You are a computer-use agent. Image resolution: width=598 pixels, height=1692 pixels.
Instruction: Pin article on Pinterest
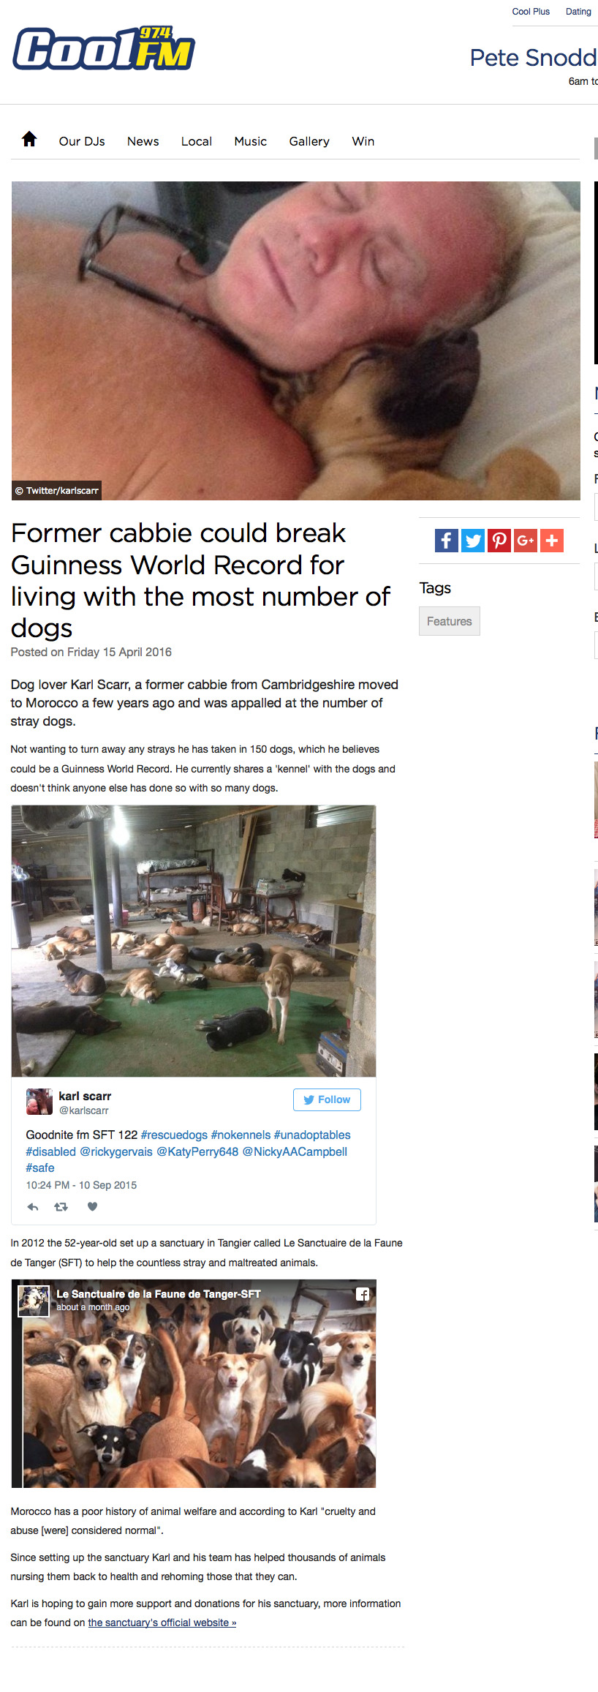[x=499, y=541]
